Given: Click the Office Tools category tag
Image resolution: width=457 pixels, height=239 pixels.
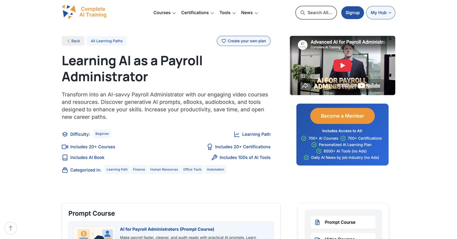Looking at the screenshot, I should click(x=192, y=169).
